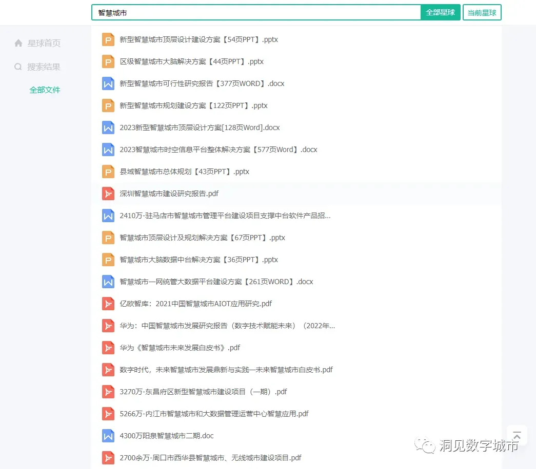Search all planets with 全部星球 button
The width and height of the screenshot is (536, 469).
pos(440,13)
